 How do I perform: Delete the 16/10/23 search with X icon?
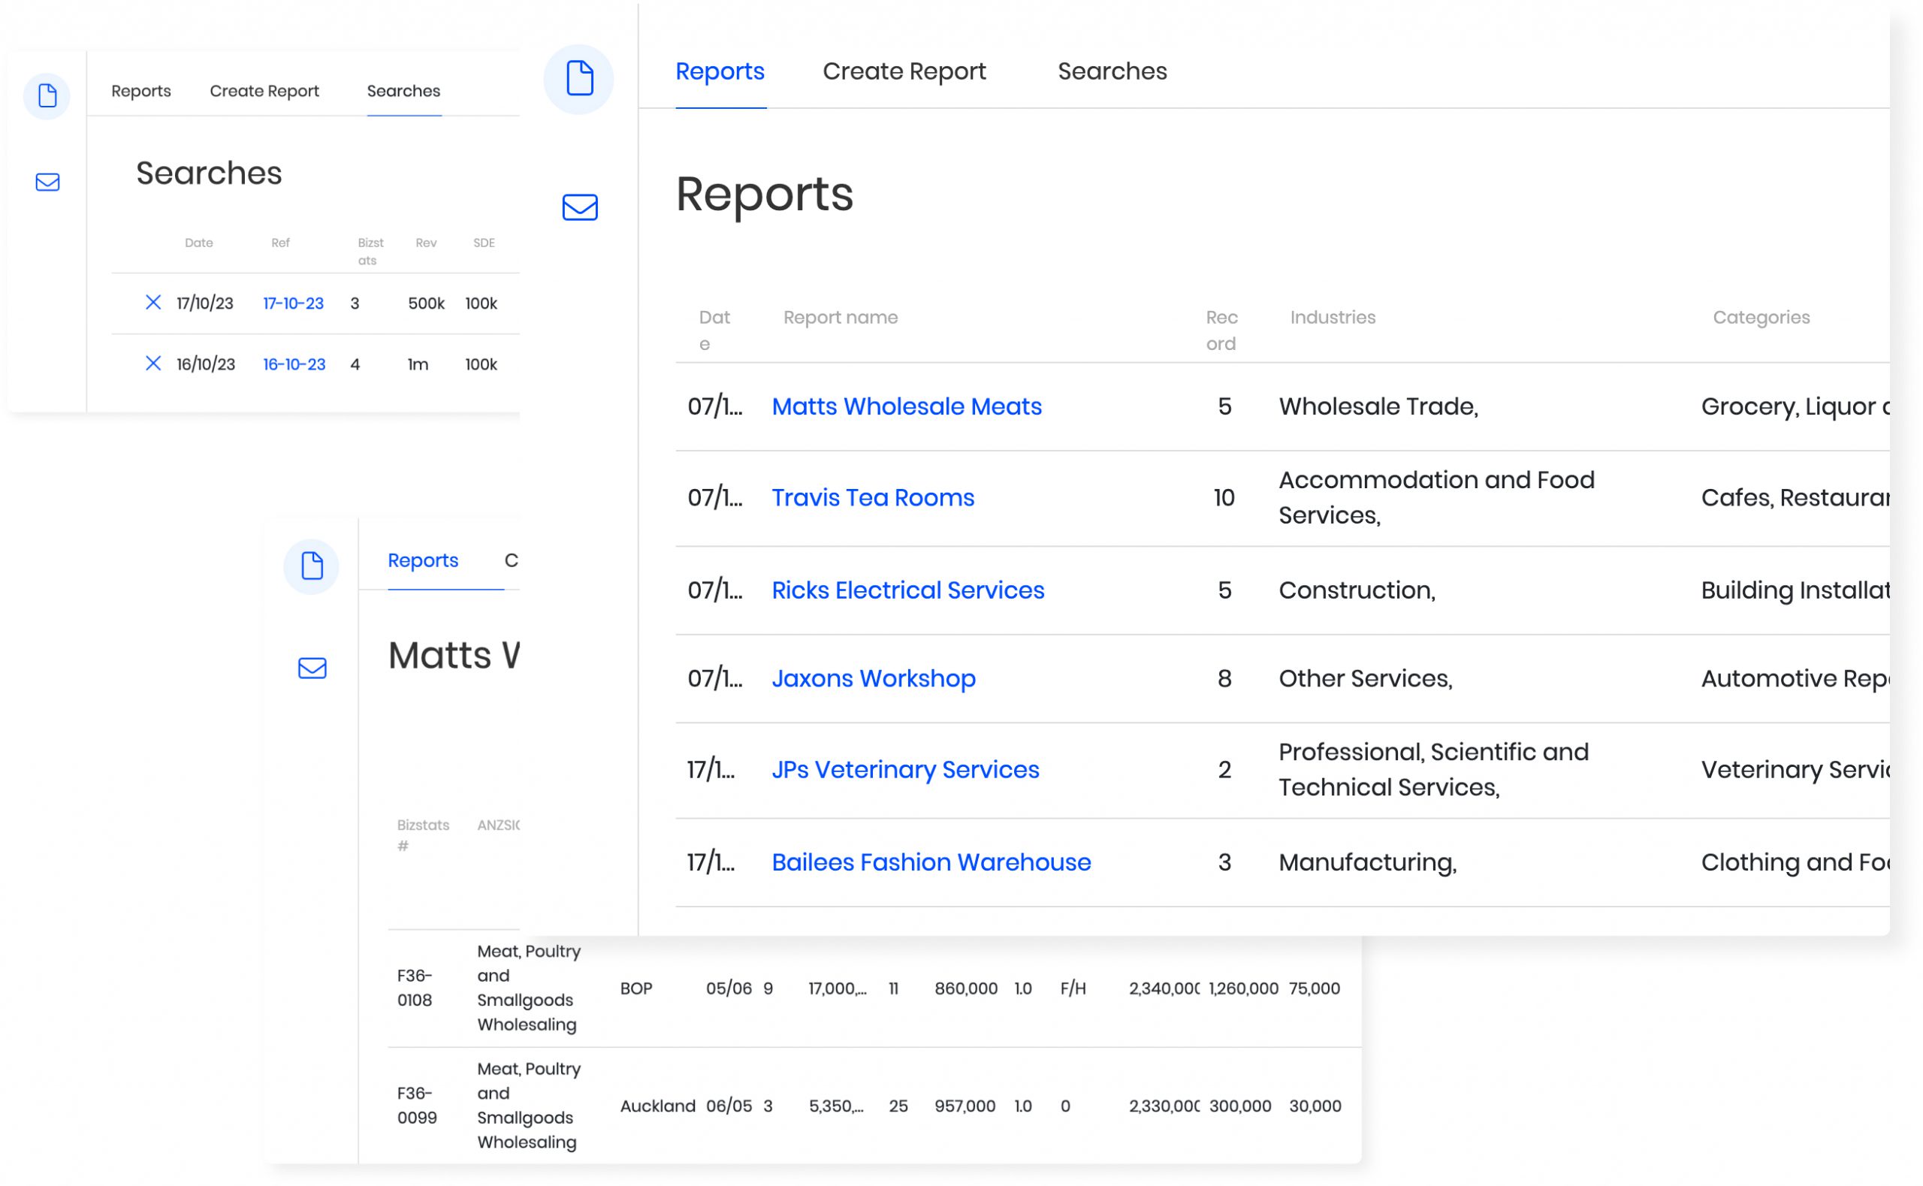pos(153,364)
